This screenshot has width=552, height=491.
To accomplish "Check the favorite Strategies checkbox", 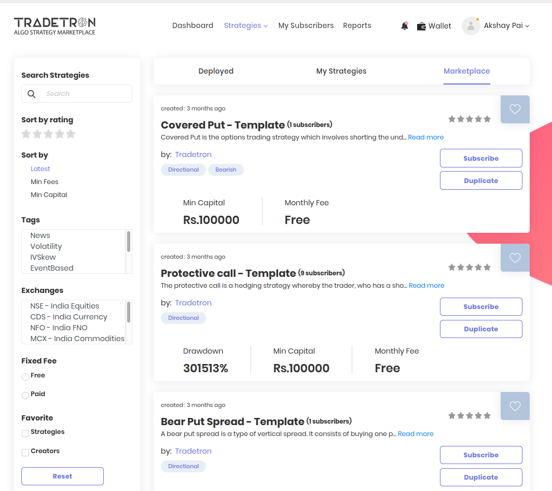I will point(25,432).
